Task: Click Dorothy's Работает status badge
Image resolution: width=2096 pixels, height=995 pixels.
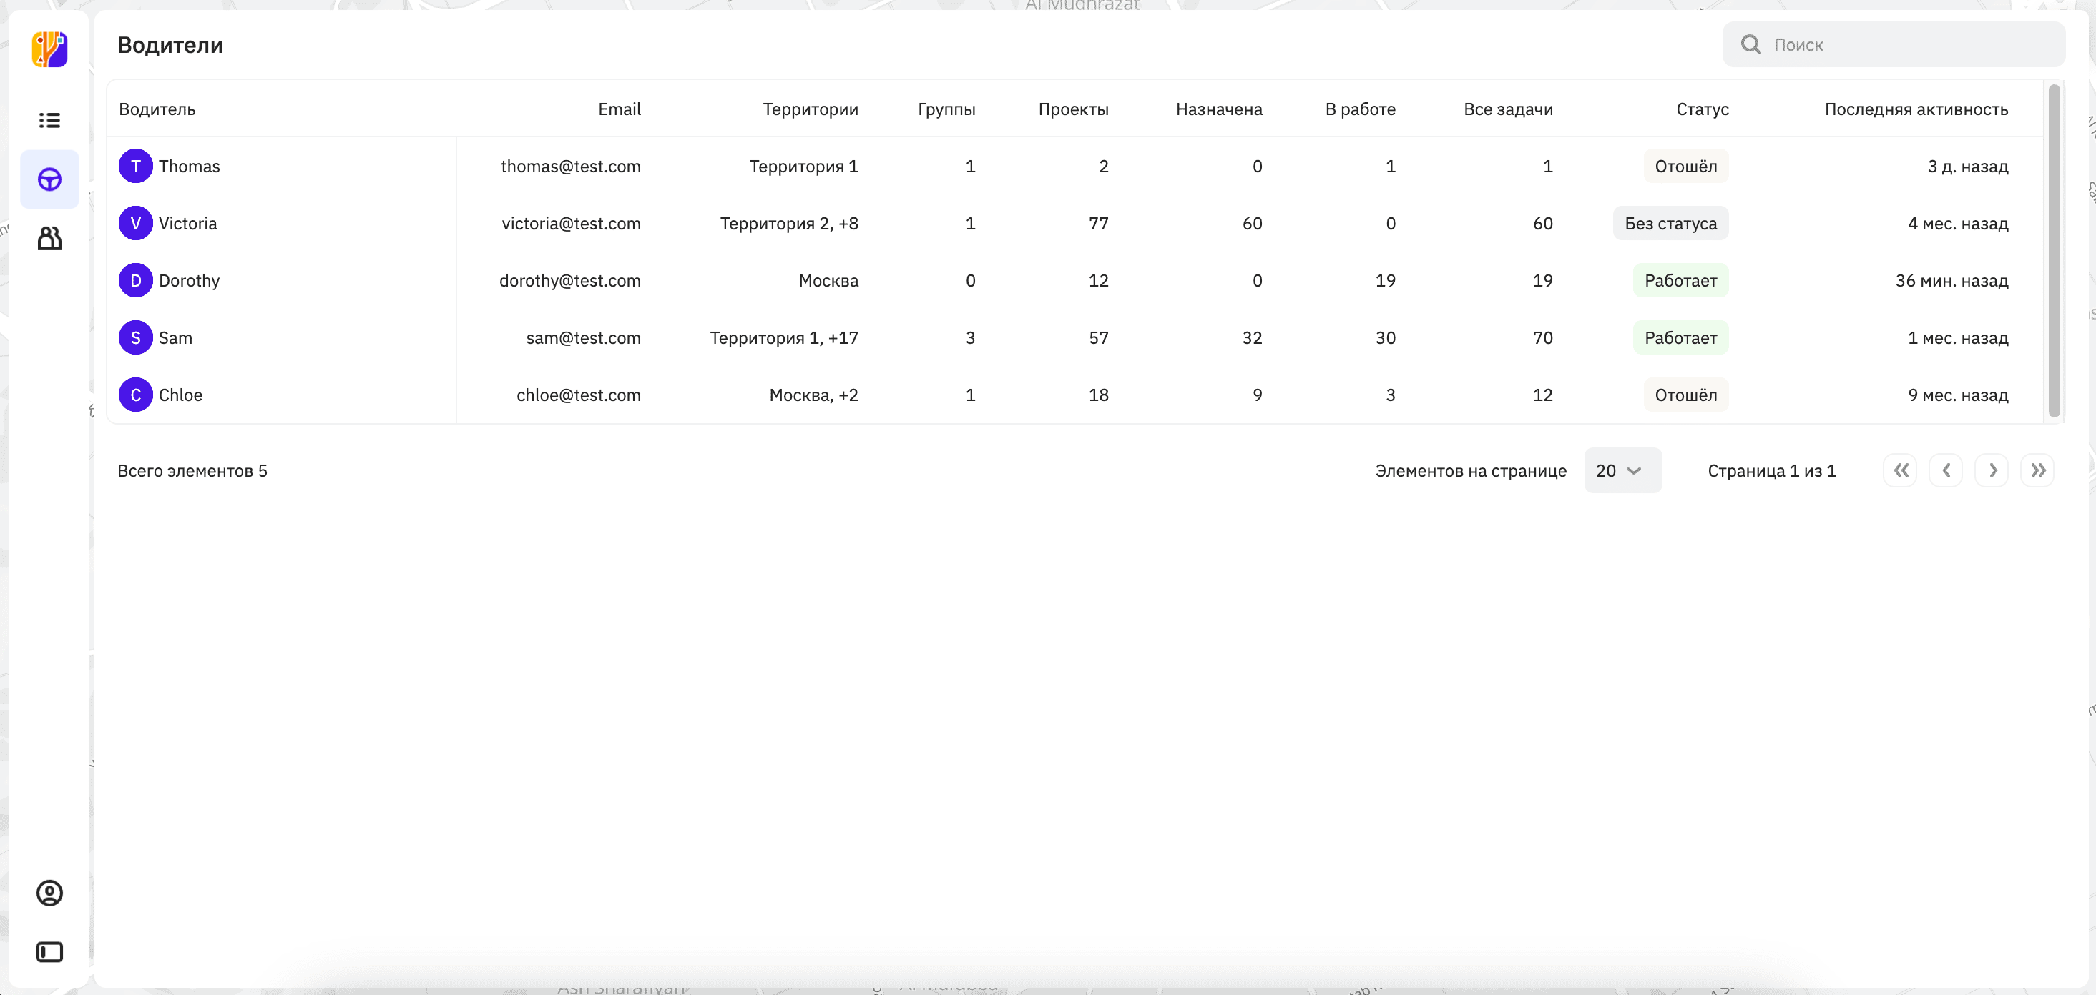Action: (1680, 280)
